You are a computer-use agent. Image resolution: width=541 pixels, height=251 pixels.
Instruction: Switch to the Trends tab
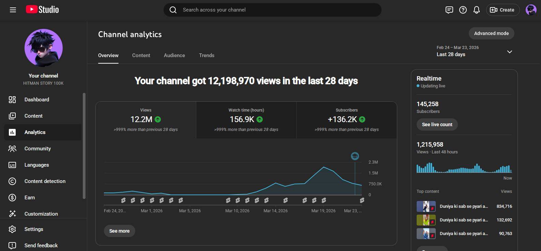point(206,55)
